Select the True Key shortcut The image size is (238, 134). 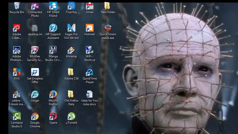tap(71, 6)
